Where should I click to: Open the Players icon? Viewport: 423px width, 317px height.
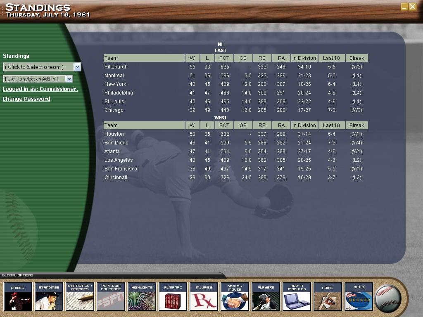(266, 296)
